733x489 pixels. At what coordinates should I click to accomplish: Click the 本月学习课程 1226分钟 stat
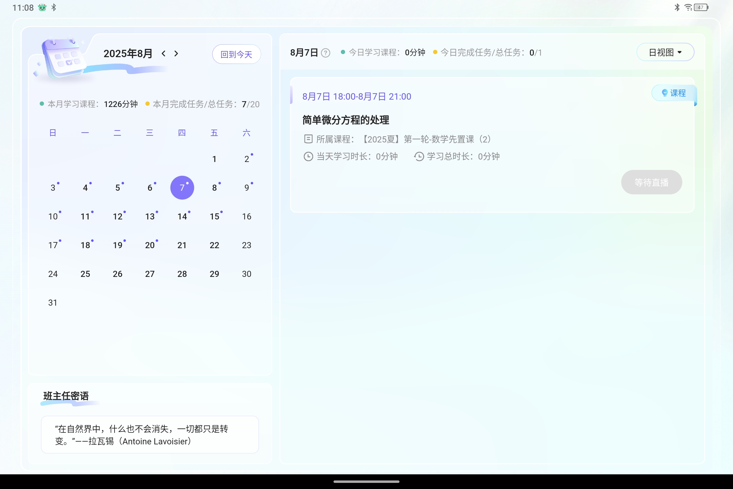click(89, 104)
